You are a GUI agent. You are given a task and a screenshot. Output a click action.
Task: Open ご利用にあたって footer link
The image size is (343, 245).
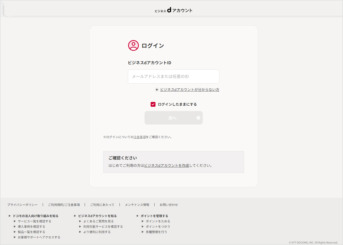click(102, 205)
